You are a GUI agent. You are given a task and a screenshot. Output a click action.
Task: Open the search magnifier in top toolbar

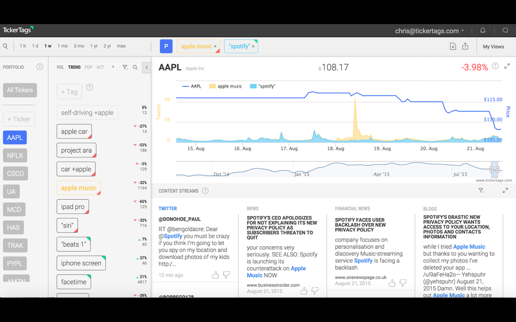point(6,46)
